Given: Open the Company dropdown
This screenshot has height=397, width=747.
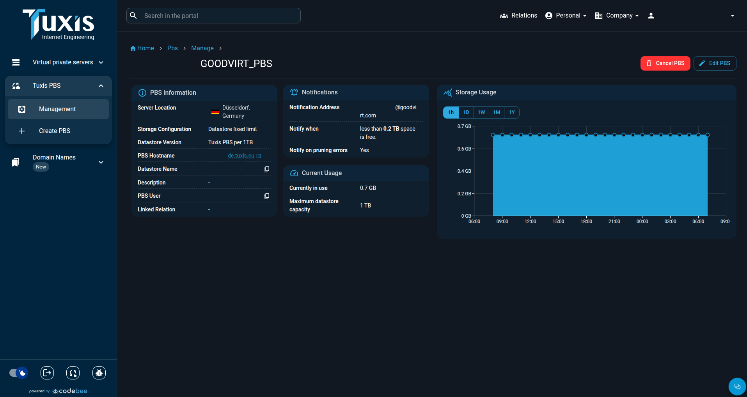Looking at the screenshot, I should [617, 16].
